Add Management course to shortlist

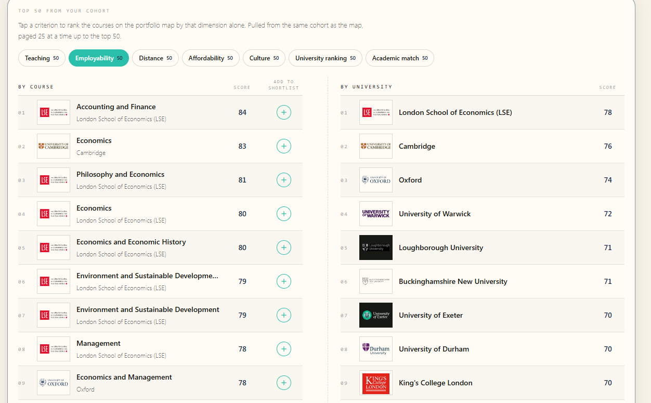coord(283,349)
